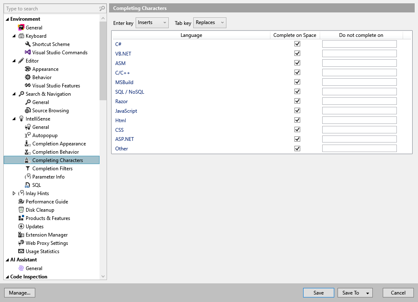Click the Disk Cleanup icon
The width and height of the screenshot is (418, 302).
(x=21, y=210)
